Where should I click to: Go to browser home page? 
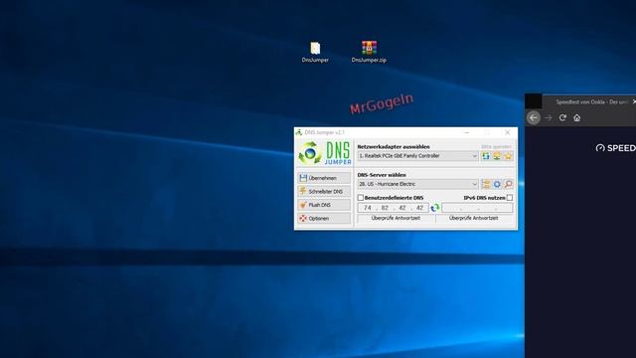point(576,117)
